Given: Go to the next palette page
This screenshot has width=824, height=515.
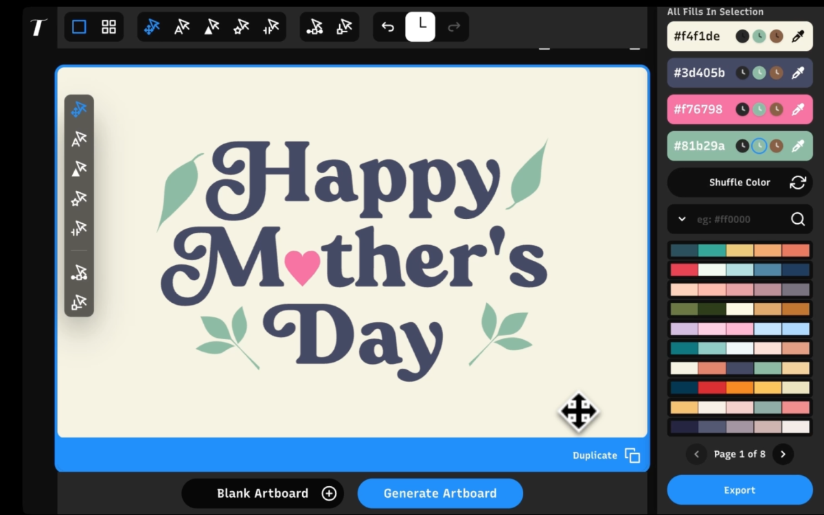Looking at the screenshot, I should (x=783, y=454).
